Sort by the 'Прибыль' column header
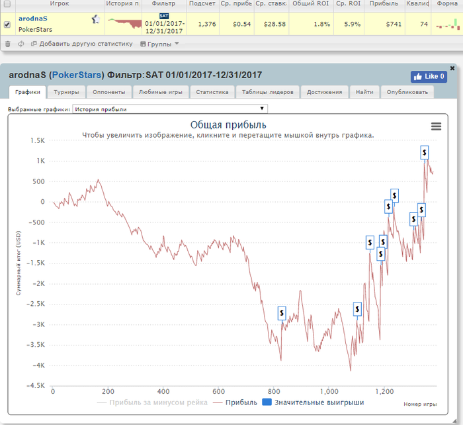Screen dimensions: 463x425 [384, 3]
